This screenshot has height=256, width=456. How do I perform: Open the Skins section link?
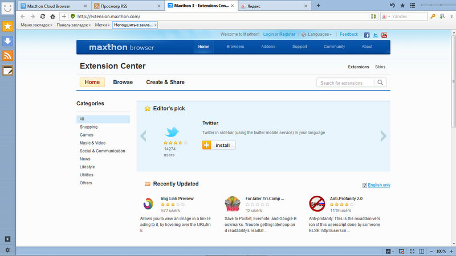pos(380,67)
